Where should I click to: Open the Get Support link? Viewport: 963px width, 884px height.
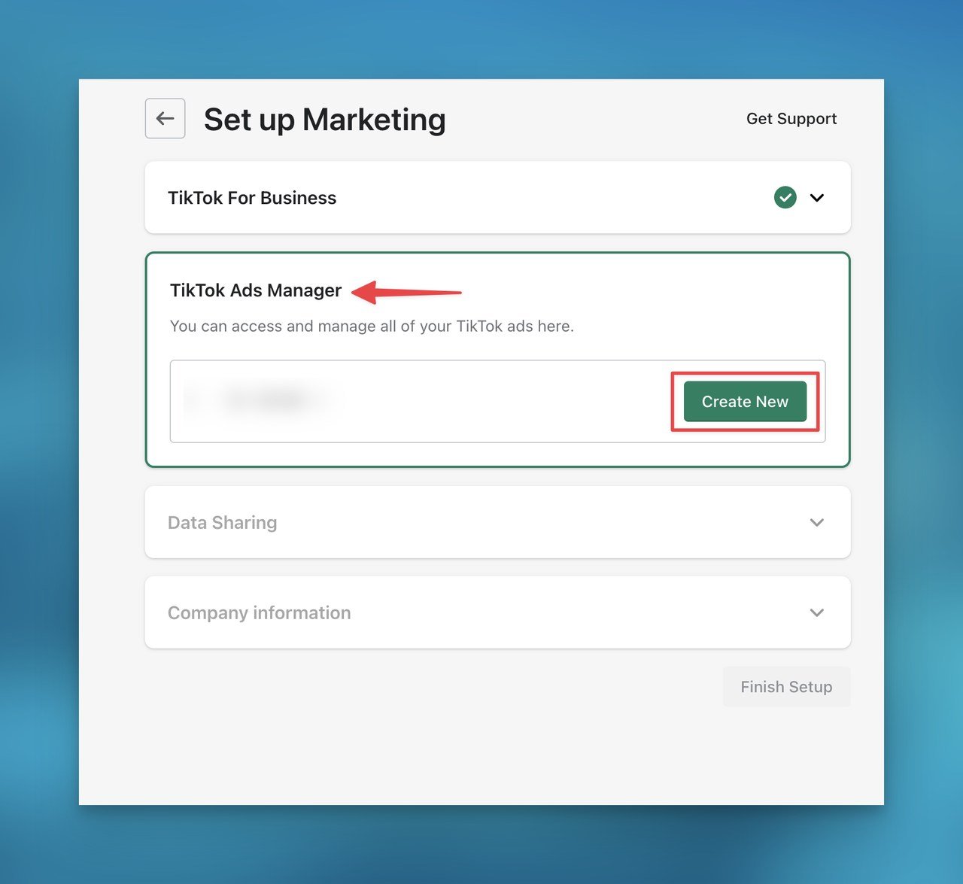tap(791, 119)
